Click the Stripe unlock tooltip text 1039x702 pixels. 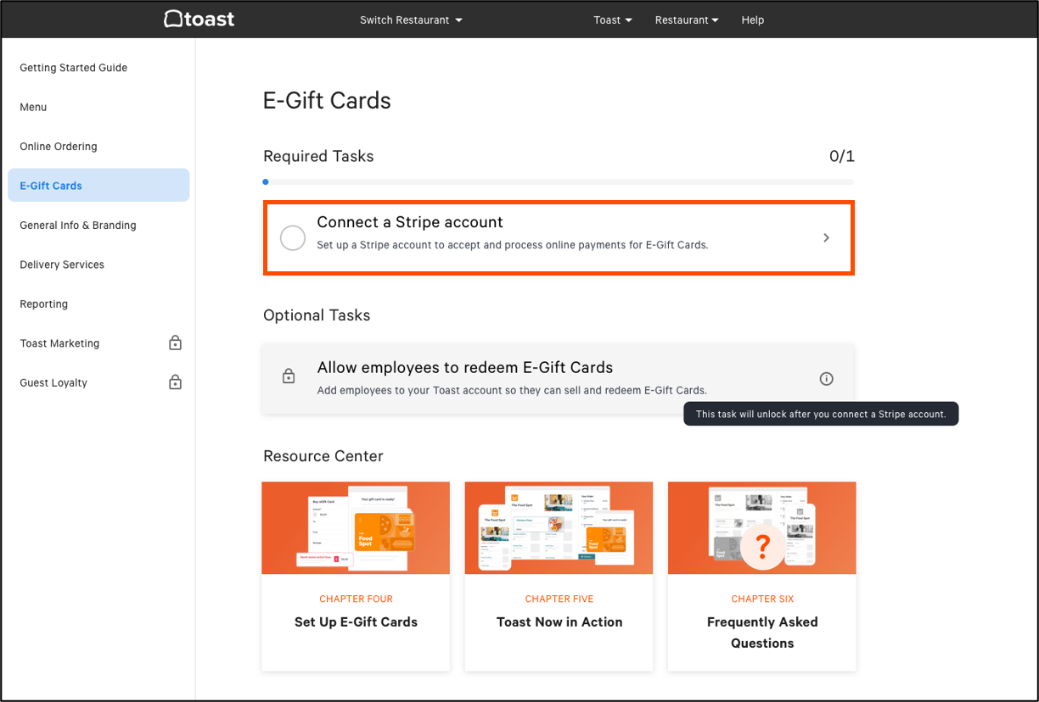821,415
